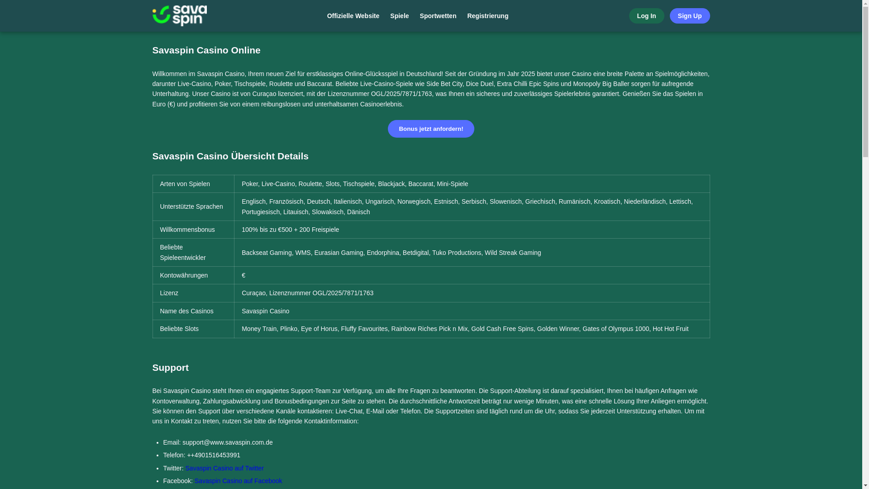Select the Lizenz label cell
869x489 pixels.
point(193,293)
